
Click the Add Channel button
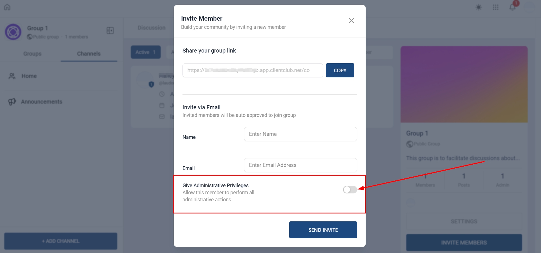coord(61,241)
